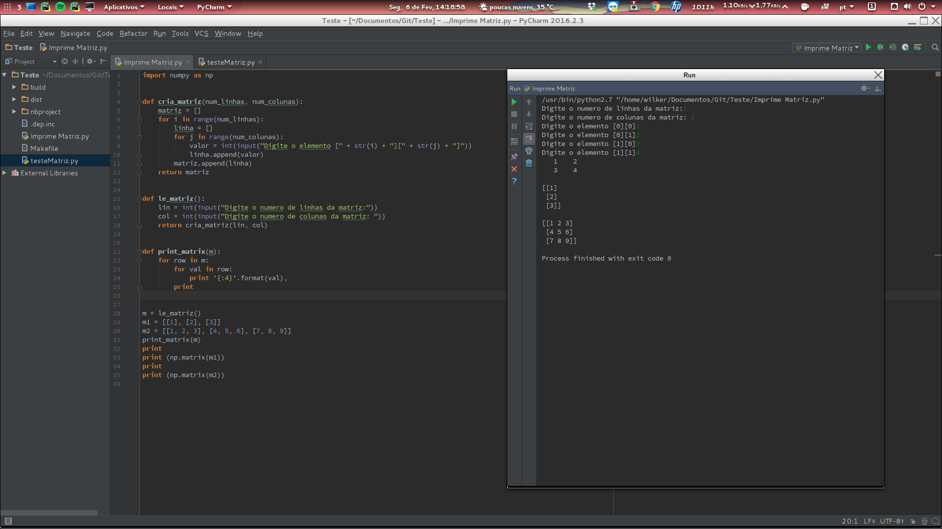Open the Run panel gear settings

864,89
